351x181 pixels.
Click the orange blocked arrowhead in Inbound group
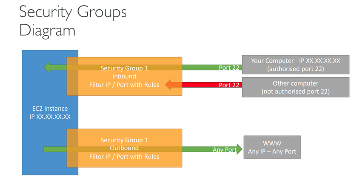[x=169, y=85]
